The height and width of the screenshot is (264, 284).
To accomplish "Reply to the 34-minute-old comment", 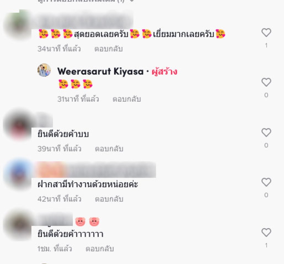I will tap(109, 49).
